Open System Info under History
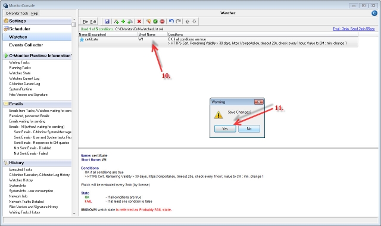The width and height of the screenshot is (381, 226). (x=17, y=186)
